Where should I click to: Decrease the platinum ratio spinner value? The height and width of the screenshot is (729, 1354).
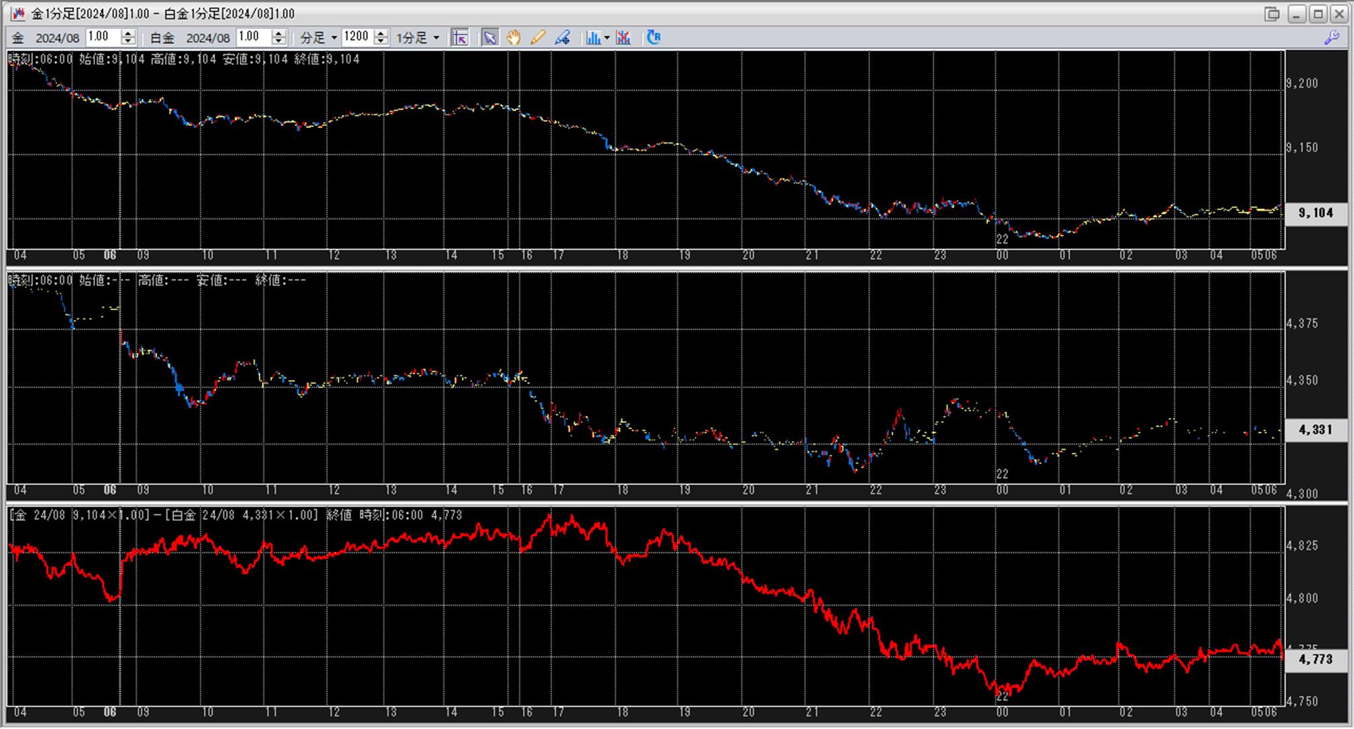point(279,42)
